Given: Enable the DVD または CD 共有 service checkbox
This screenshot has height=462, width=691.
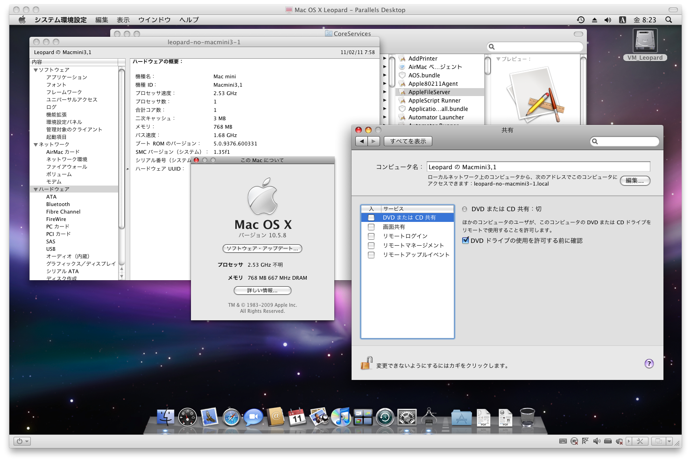Looking at the screenshot, I should (x=371, y=218).
